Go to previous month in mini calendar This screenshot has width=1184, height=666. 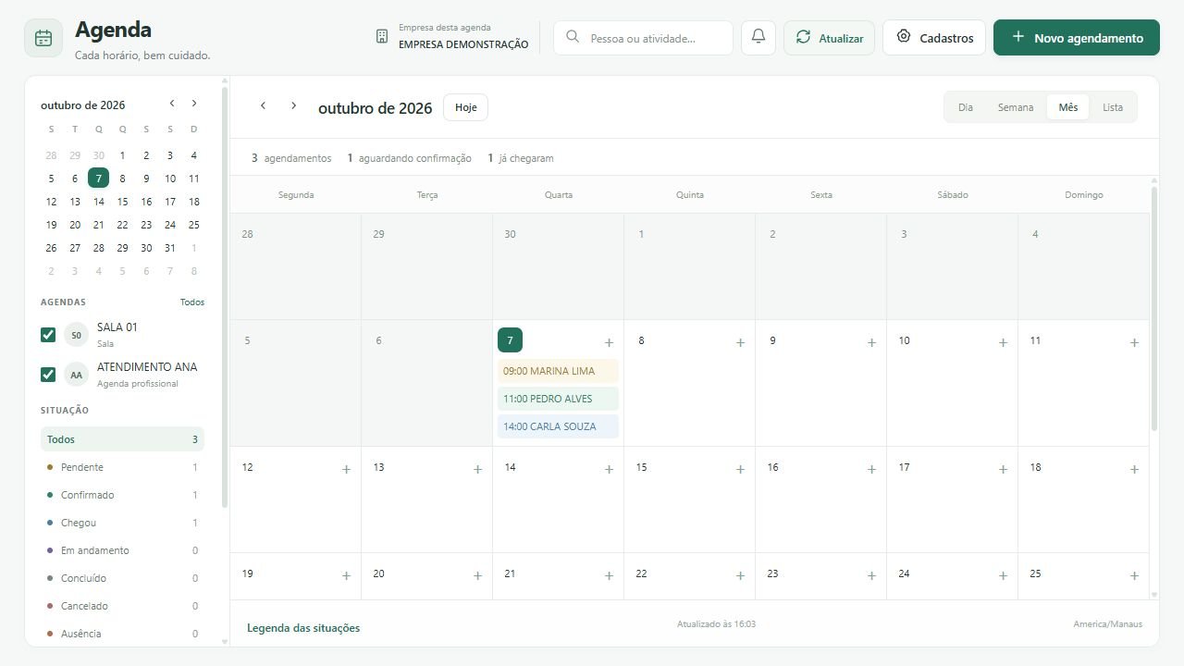coord(172,104)
